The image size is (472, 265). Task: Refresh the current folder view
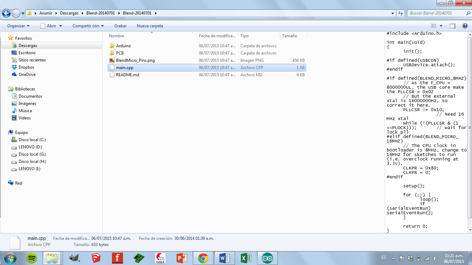click(400, 13)
